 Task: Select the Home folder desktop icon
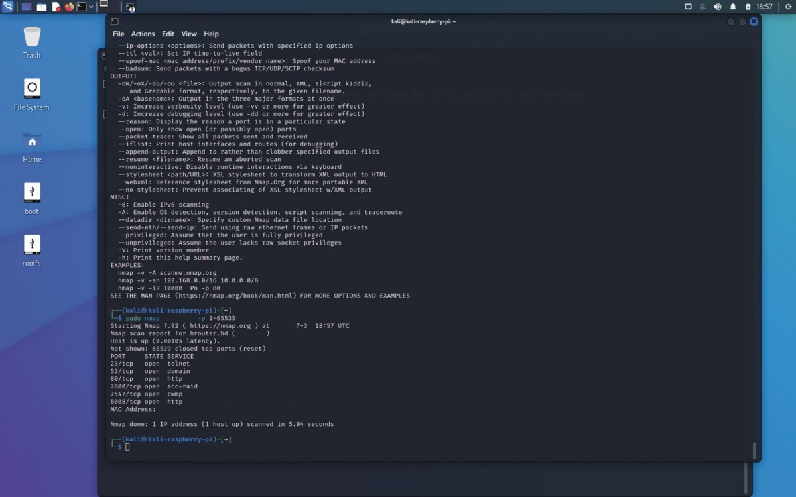[32, 147]
